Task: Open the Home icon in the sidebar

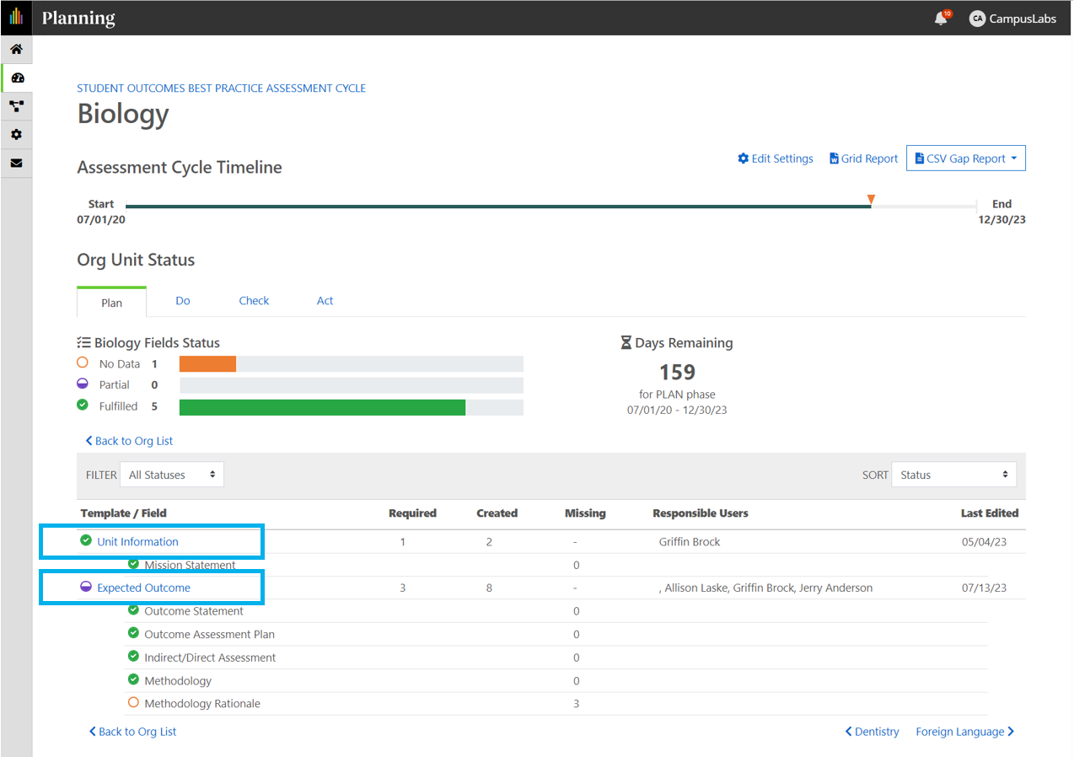Action: (16, 49)
